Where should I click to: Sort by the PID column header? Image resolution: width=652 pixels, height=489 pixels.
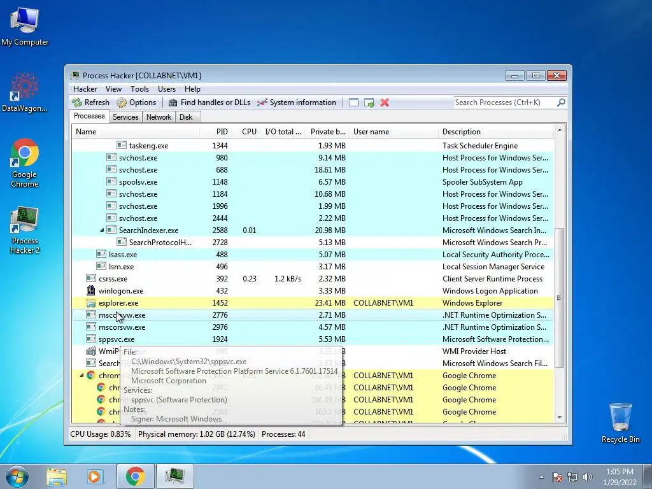(x=215, y=132)
